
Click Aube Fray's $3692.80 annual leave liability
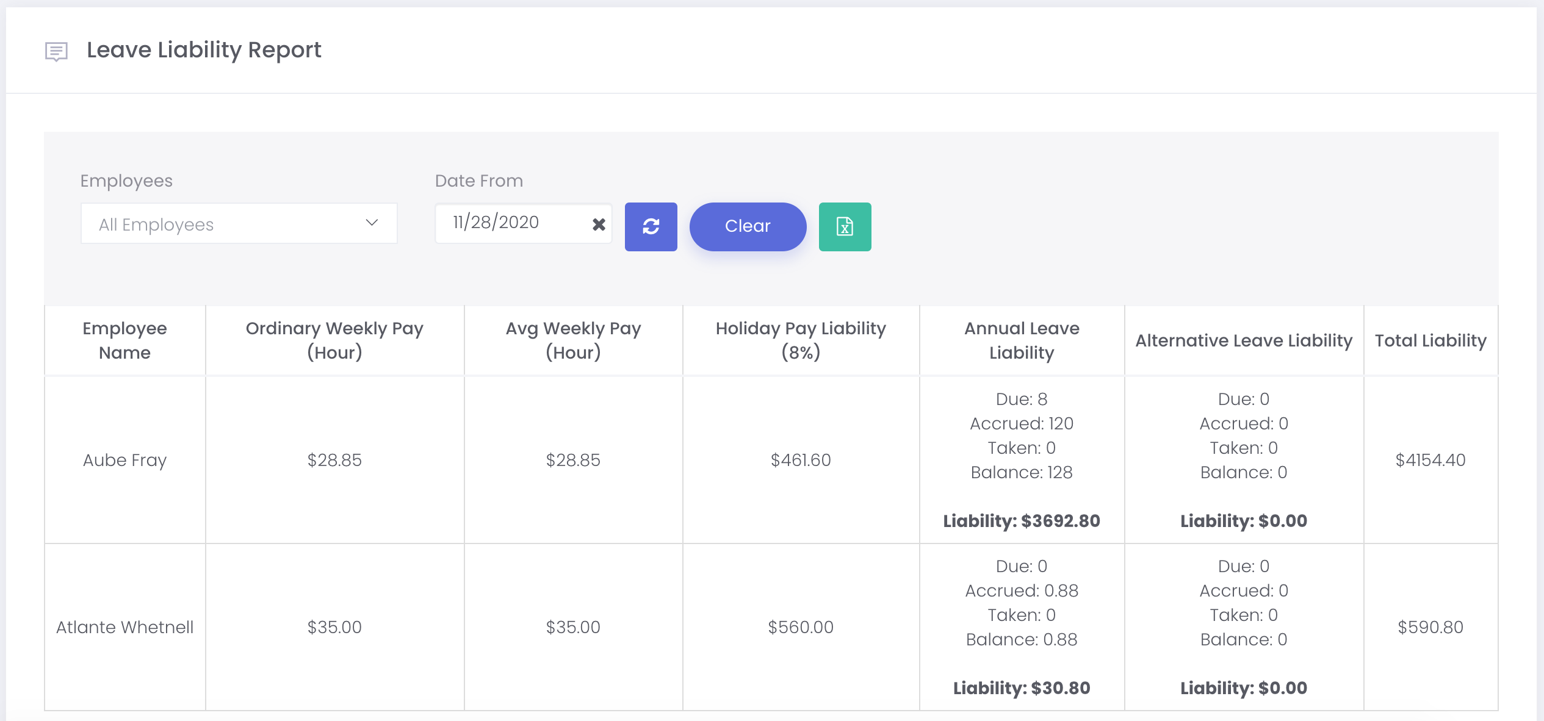(1022, 521)
